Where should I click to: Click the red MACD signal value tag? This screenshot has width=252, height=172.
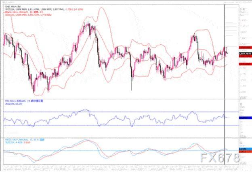click(x=245, y=151)
